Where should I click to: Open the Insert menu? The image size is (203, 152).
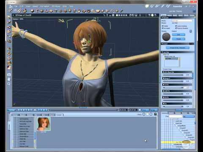coord(35,6)
